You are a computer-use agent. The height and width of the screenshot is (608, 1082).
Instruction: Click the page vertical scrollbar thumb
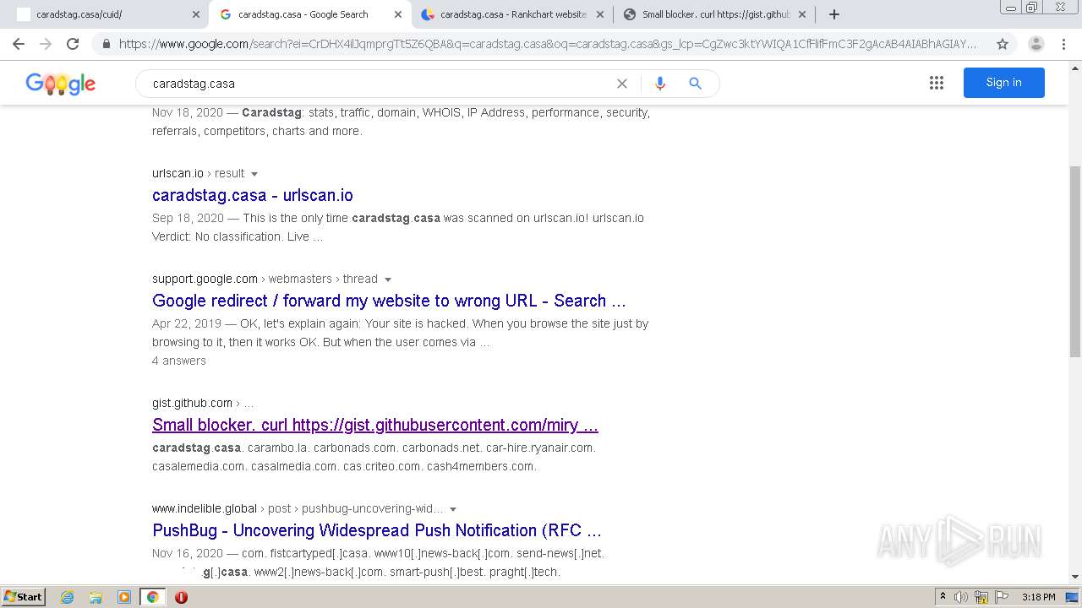(1075, 262)
